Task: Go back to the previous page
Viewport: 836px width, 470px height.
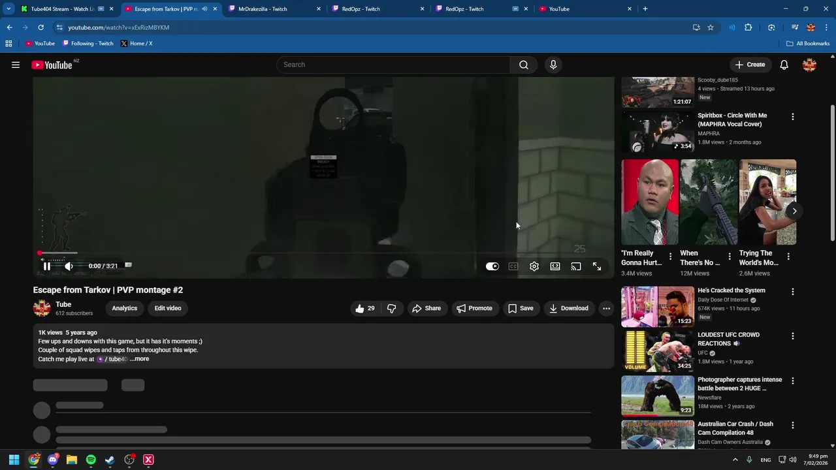Action: 9,27
